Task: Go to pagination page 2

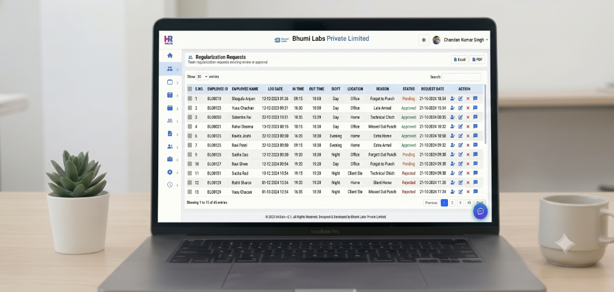Action: (452, 203)
